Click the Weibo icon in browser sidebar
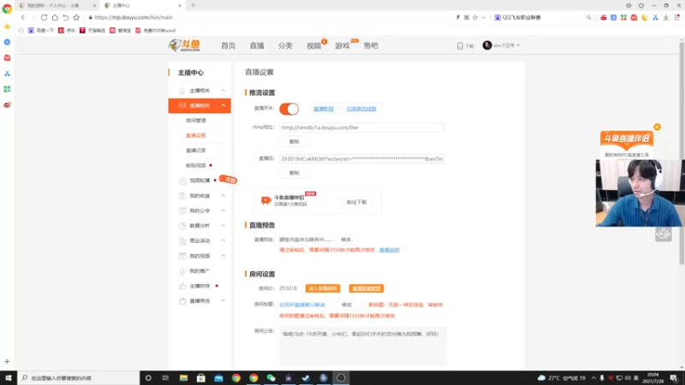The width and height of the screenshot is (685, 385). coord(7,104)
